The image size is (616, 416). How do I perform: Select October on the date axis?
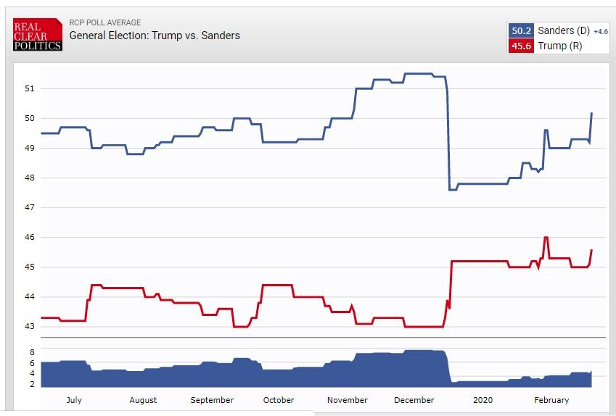pos(279,400)
